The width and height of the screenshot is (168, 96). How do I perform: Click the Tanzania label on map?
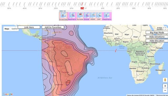[x=150, y=56]
